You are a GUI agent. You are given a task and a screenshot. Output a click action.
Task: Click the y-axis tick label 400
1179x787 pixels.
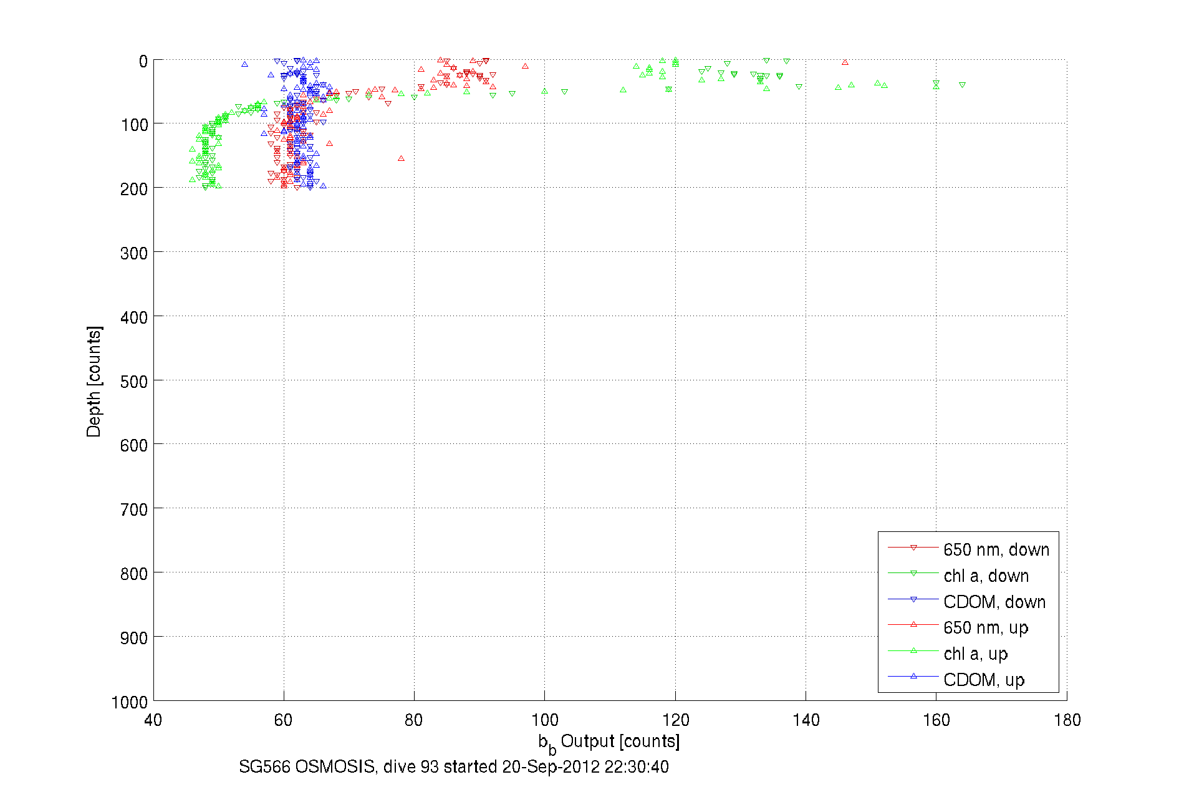click(134, 317)
